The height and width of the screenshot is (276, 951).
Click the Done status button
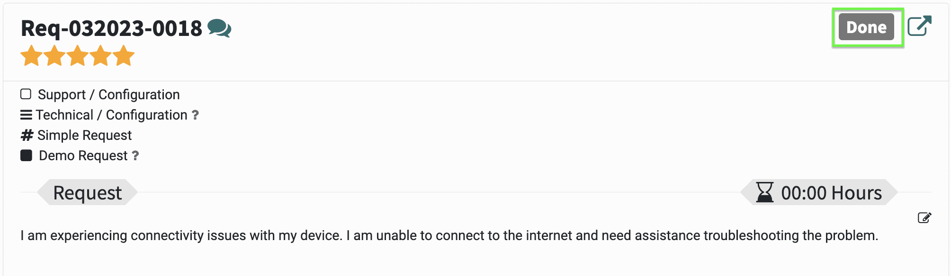866,27
